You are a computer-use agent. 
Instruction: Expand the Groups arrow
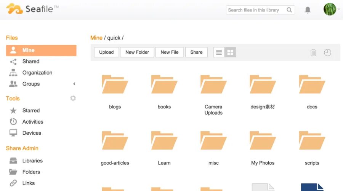[74, 84]
